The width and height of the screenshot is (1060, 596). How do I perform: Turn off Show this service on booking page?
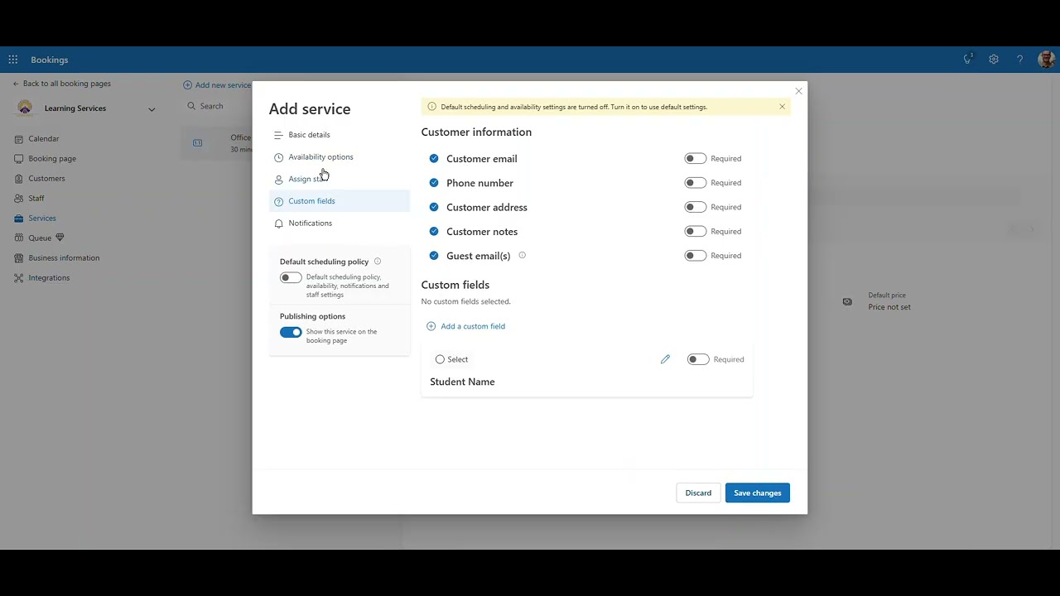tap(291, 332)
